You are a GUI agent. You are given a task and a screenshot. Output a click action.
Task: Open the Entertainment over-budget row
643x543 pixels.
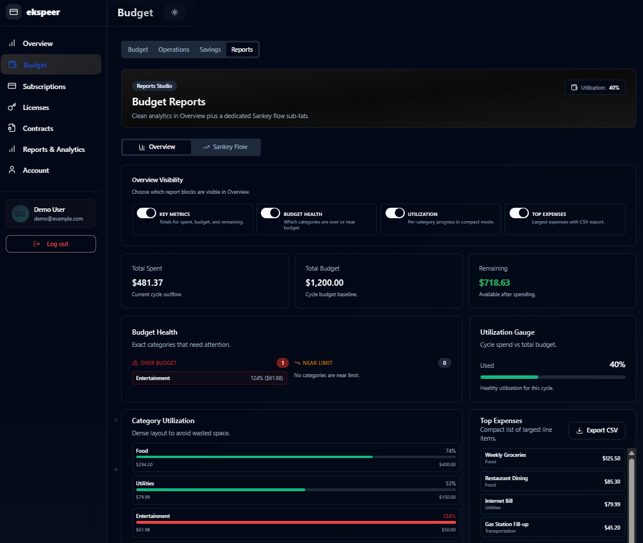(x=210, y=378)
